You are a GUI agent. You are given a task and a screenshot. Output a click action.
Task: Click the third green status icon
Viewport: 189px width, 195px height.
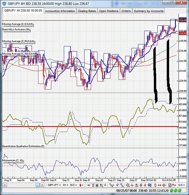pyautogui.click(x=180, y=191)
